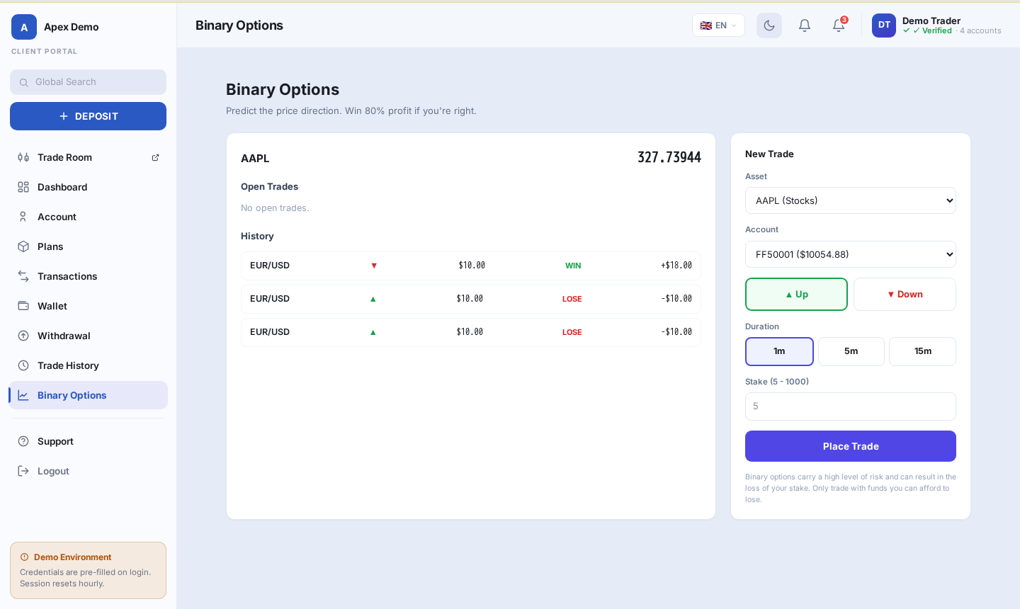Click the Trade Room candlestick icon
This screenshot has width=1020, height=609.
tap(23, 157)
